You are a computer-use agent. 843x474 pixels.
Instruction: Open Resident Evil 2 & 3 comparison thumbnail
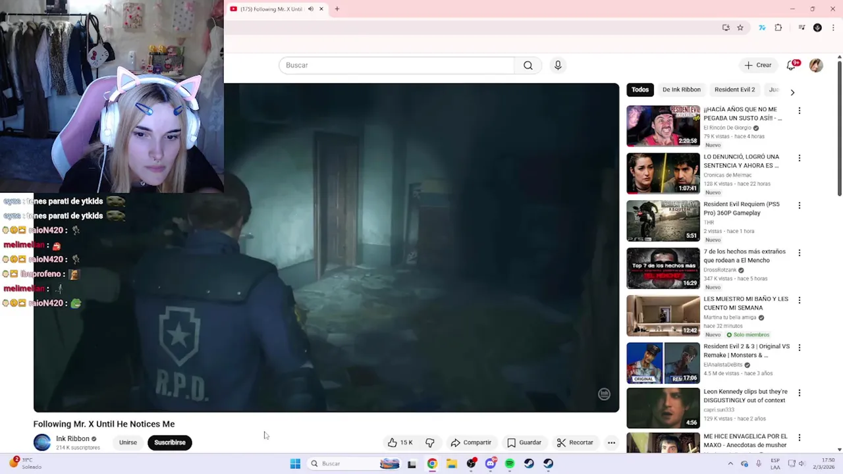tap(663, 363)
